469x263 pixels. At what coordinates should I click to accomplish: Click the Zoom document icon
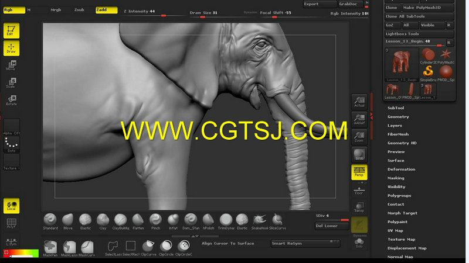[359, 137]
